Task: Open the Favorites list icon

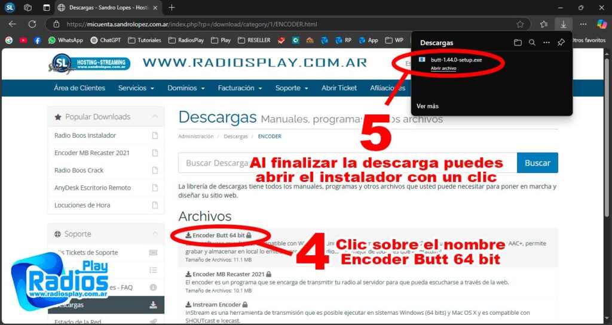Action: (544, 24)
